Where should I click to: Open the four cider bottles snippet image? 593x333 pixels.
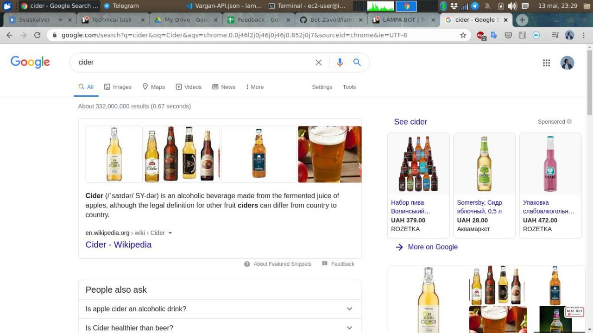pyautogui.click(x=182, y=154)
